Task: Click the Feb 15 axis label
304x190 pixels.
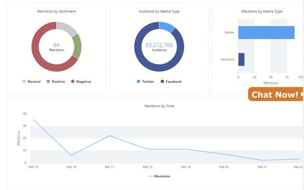Action: pyautogui.click(x=33, y=167)
